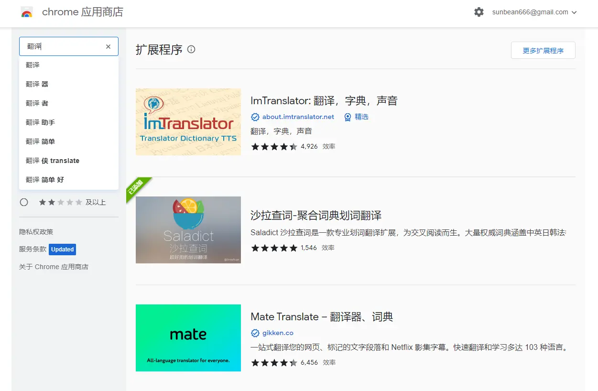Click the info icon beside 扩展程序
The height and width of the screenshot is (391, 598).
pyautogui.click(x=191, y=49)
